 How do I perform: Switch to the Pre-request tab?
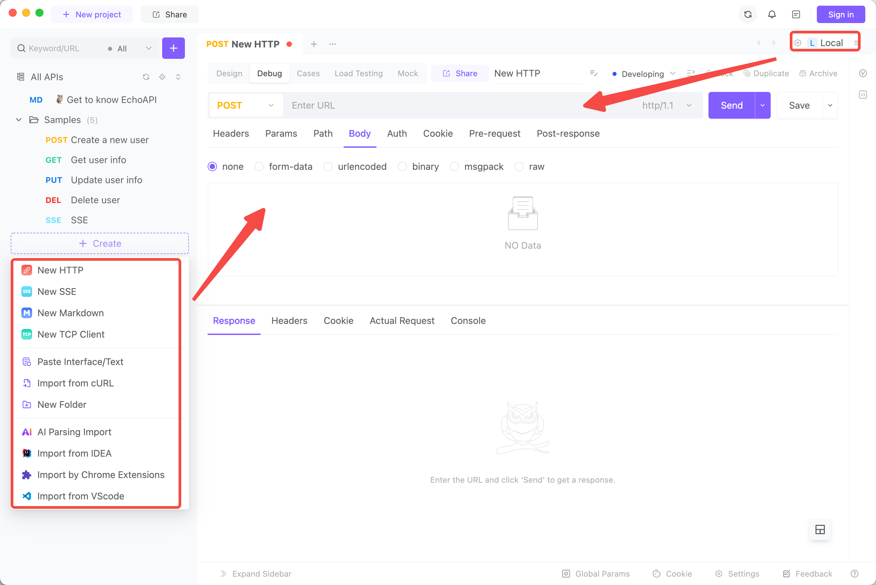495,133
